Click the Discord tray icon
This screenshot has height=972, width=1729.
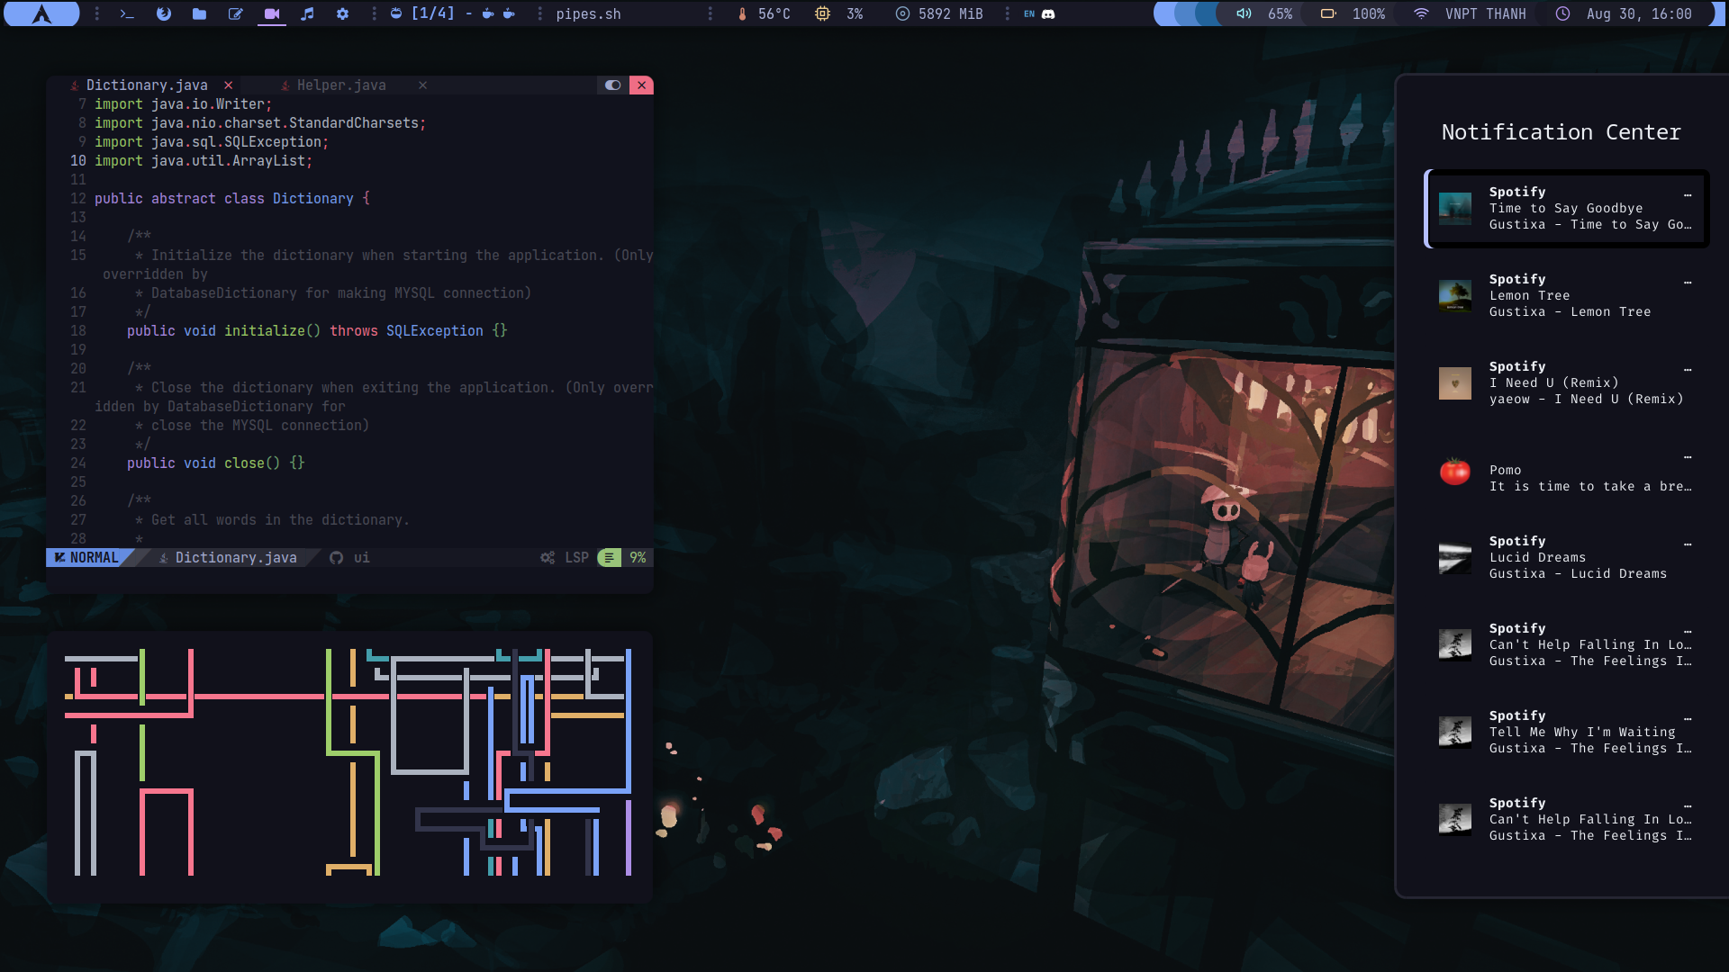point(1048,13)
